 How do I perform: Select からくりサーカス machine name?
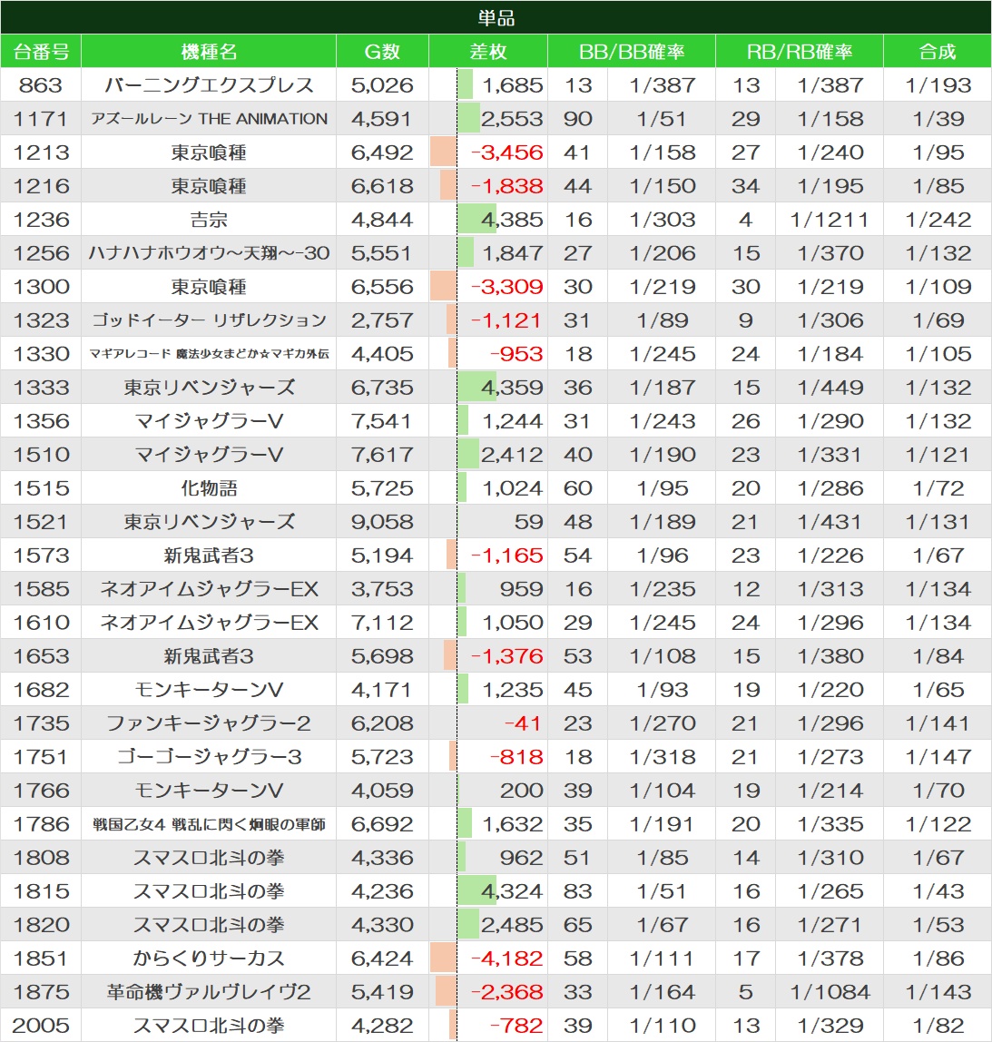pyautogui.click(x=209, y=958)
